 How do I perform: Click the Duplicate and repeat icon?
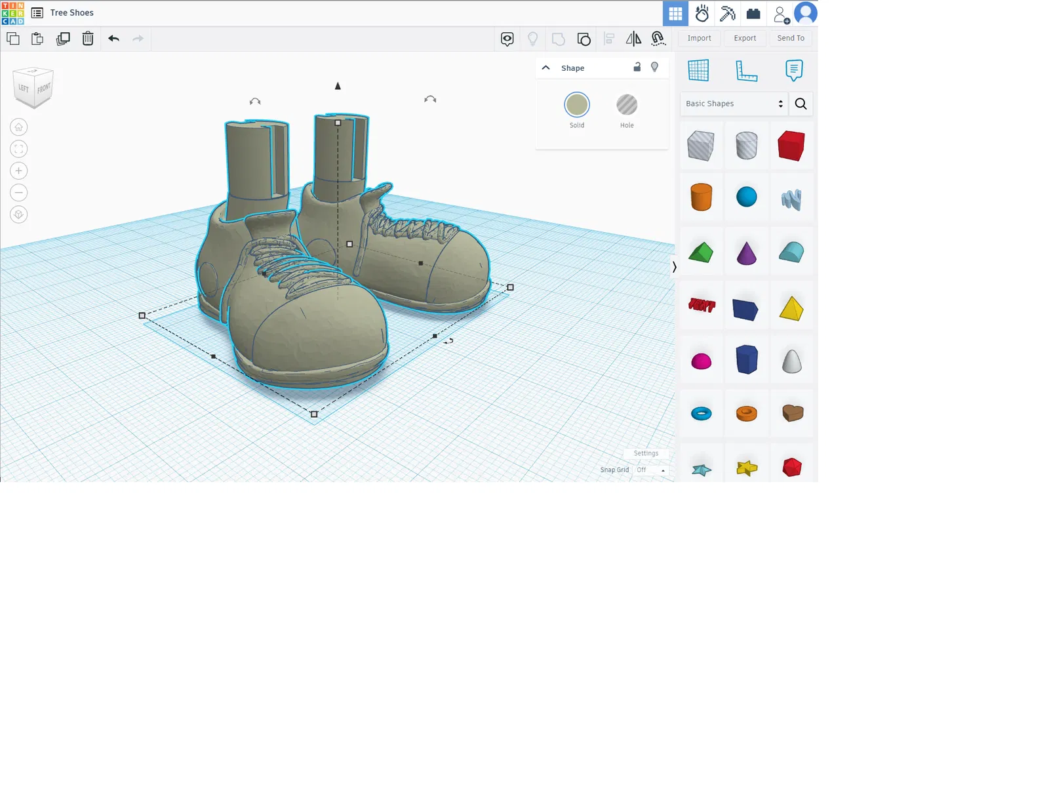(x=63, y=39)
